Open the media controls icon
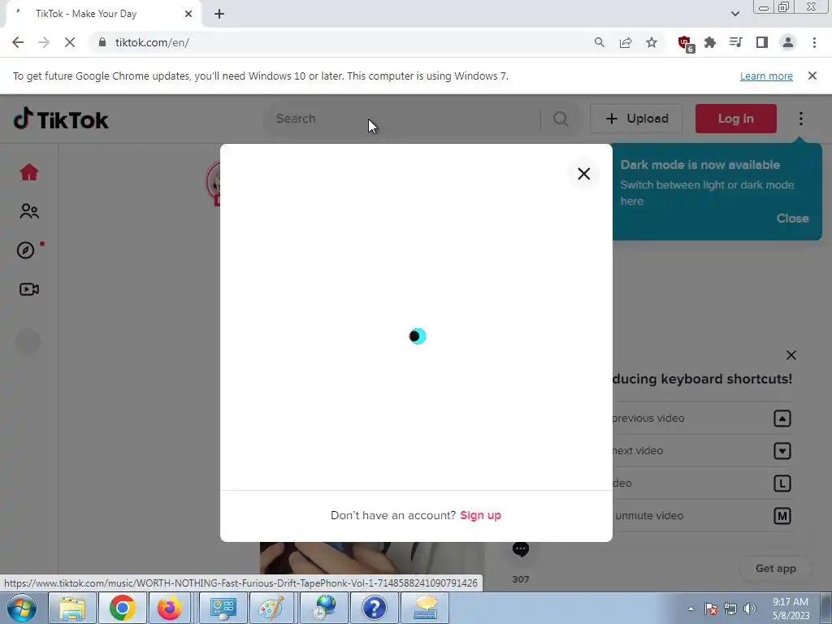Screen dimensions: 832x624 [736, 42]
